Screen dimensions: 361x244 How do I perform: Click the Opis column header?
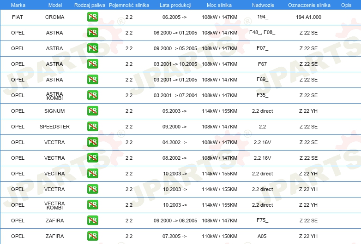[x=346, y=5]
